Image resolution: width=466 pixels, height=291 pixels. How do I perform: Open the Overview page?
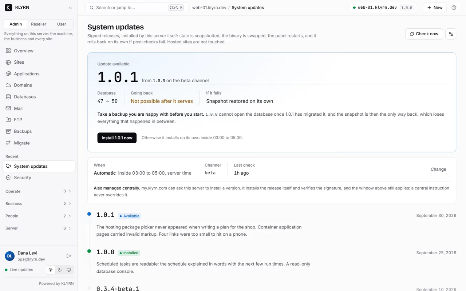pos(39,51)
